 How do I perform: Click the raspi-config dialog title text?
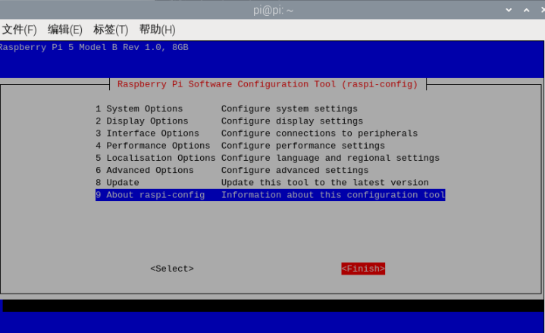(x=268, y=84)
